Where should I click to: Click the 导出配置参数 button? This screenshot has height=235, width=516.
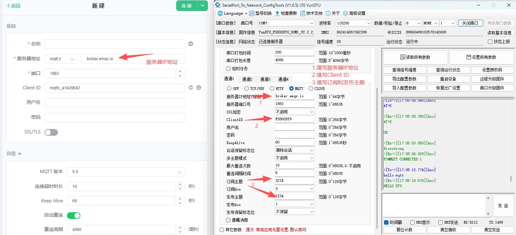pyautogui.click(x=404, y=79)
